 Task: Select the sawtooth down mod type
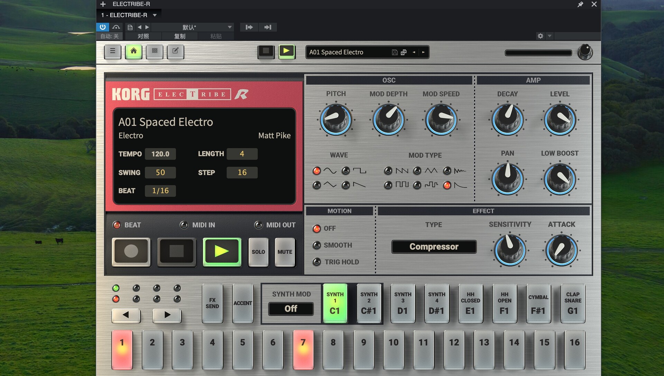[388, 170]
